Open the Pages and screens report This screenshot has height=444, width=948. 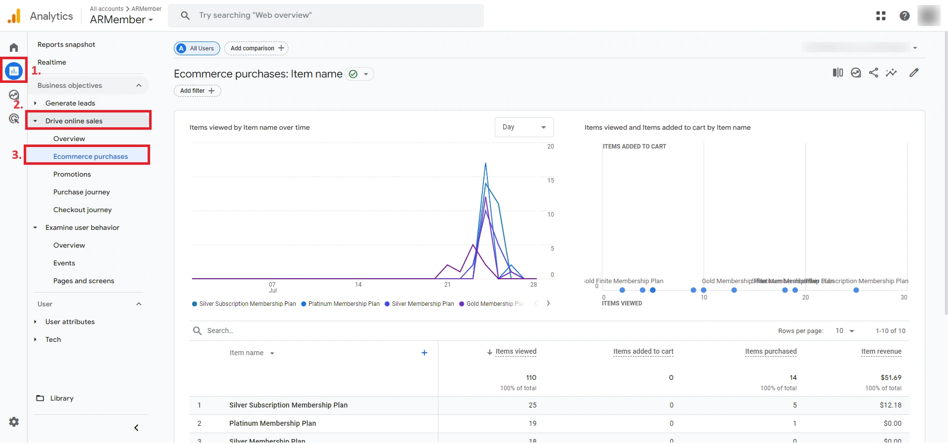click(83, 281)
